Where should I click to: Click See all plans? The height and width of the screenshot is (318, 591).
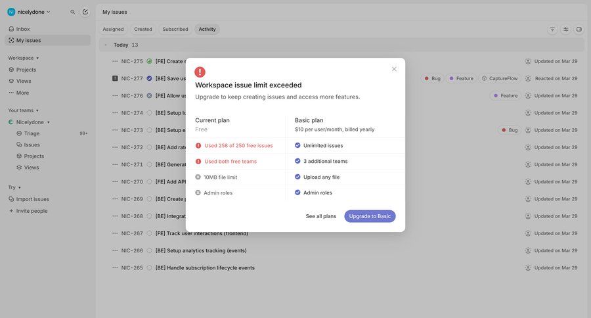(320, 216)
